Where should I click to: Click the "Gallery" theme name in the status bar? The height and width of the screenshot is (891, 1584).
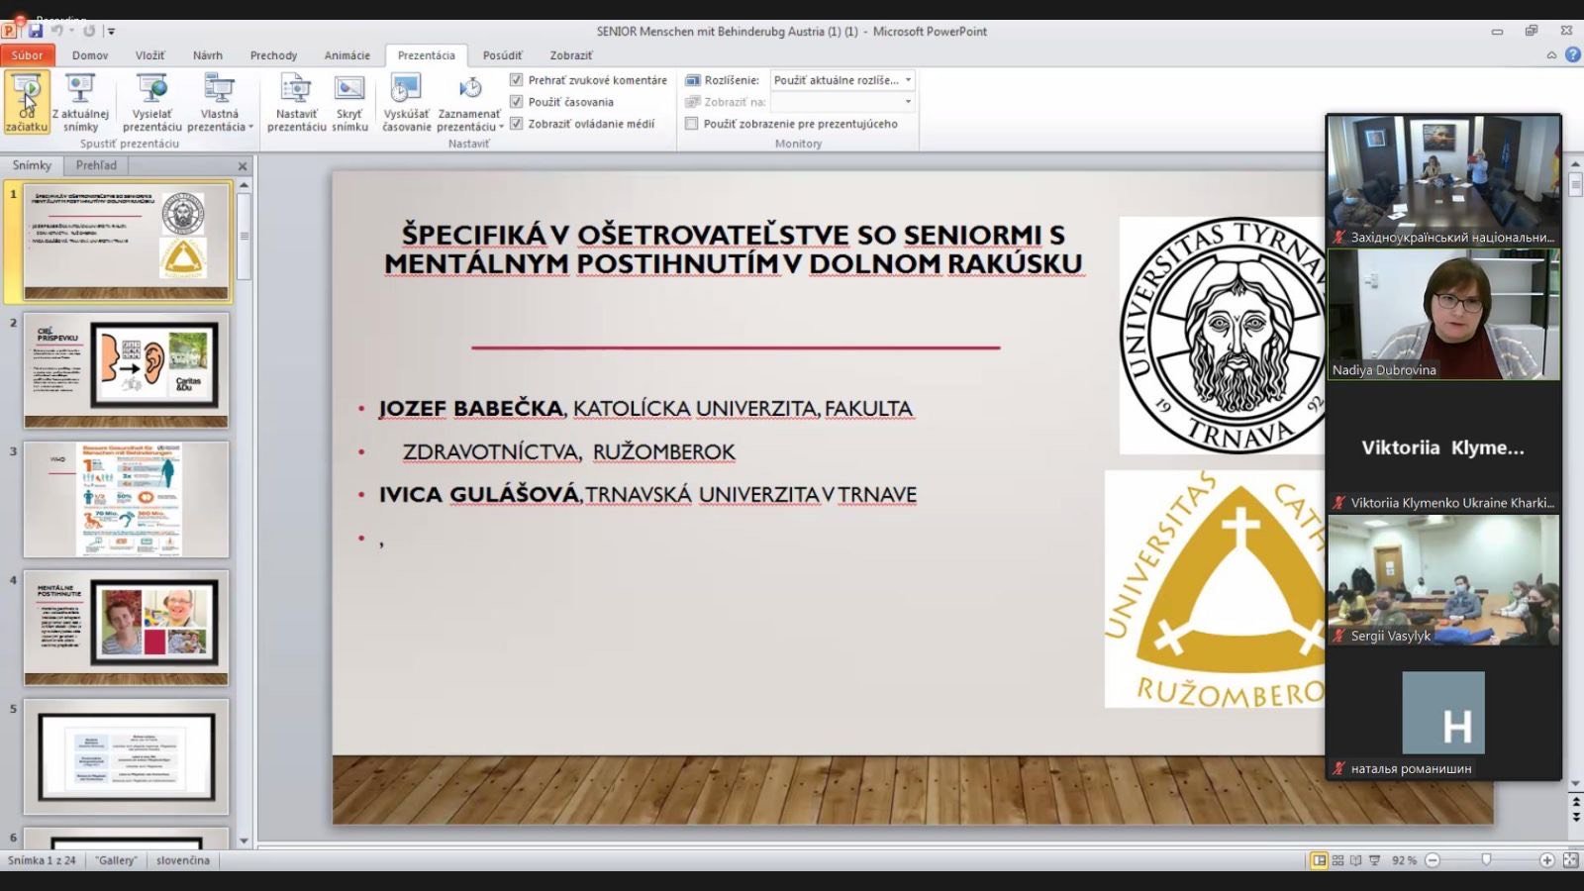pos(116,860)
